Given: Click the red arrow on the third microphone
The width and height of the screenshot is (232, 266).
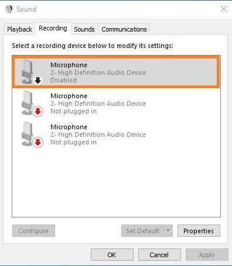Looking at the screenshot, I should click(37, 143).
